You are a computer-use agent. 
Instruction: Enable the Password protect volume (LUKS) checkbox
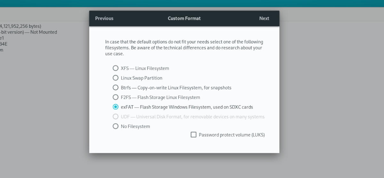coord(194,135)
